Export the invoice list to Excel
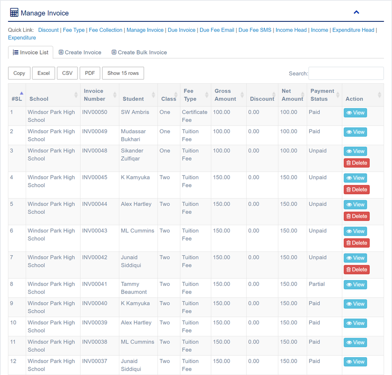This screenshot has height=375, width=392. [44, 73]
